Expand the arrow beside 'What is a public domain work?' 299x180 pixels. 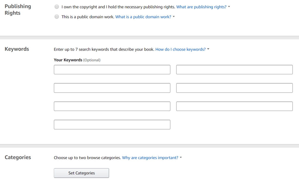pos(174,17)
